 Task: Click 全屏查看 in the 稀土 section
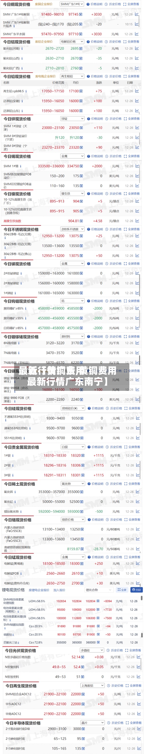(x=132, y=484)
